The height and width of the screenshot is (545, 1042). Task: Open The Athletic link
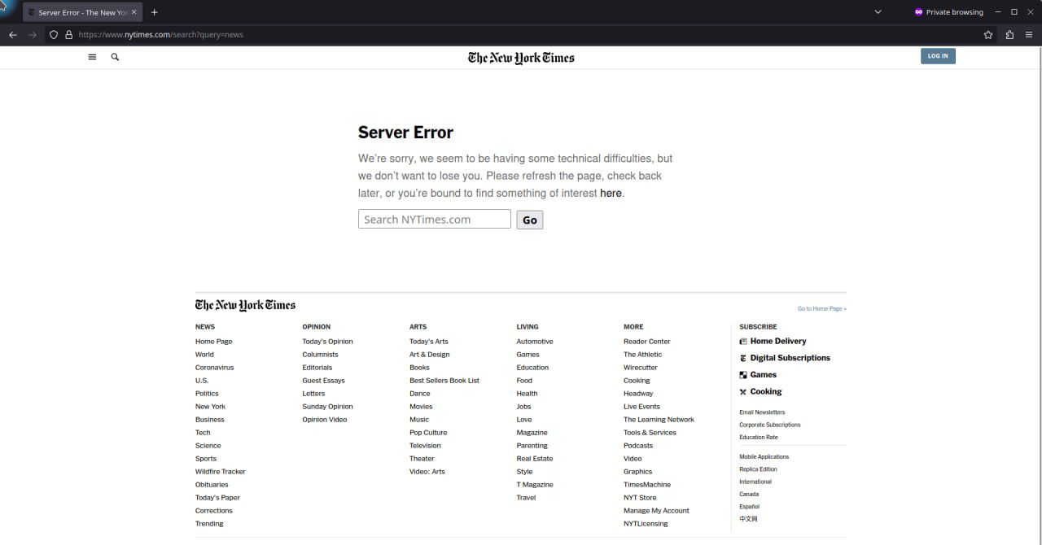point(643,355)
